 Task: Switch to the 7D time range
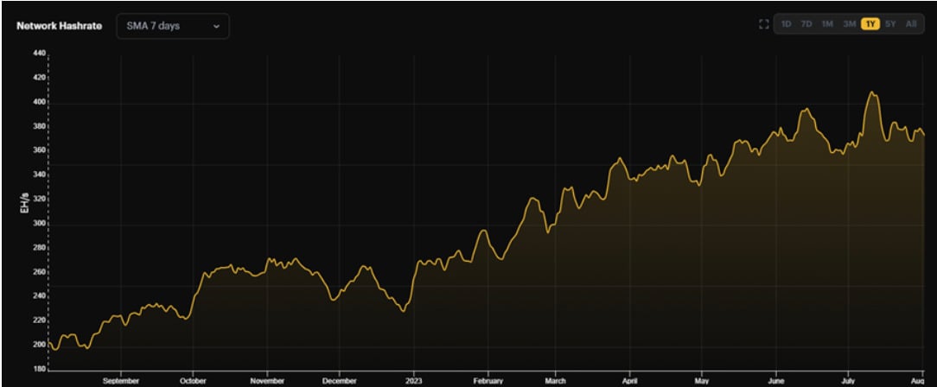coord(806,24)
